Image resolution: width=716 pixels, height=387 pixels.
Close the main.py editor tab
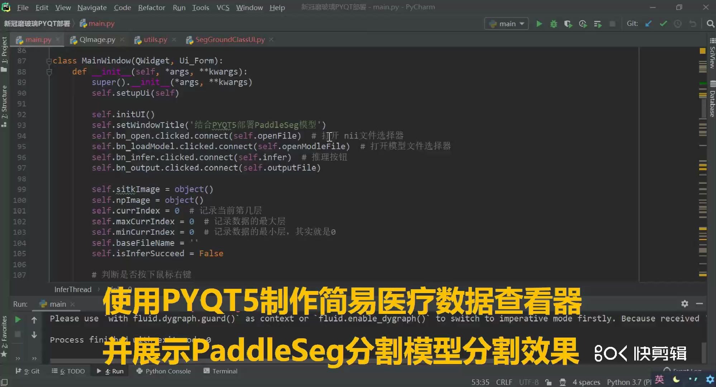(x=58, y=39)
